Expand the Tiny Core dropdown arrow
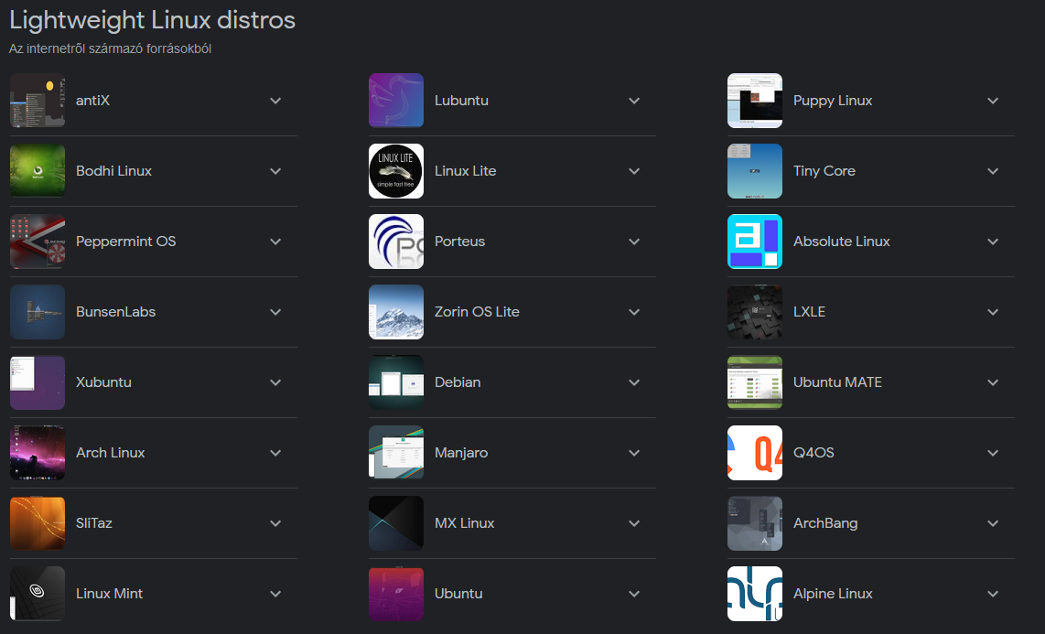1045x634 pixels. (992, 171)
